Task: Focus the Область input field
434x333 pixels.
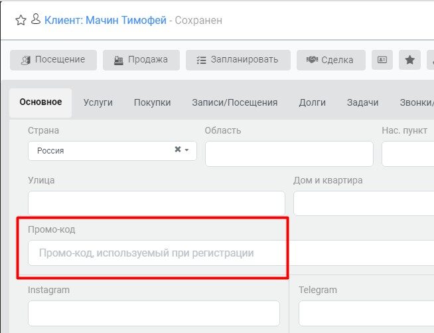Action: coord(289,154)
